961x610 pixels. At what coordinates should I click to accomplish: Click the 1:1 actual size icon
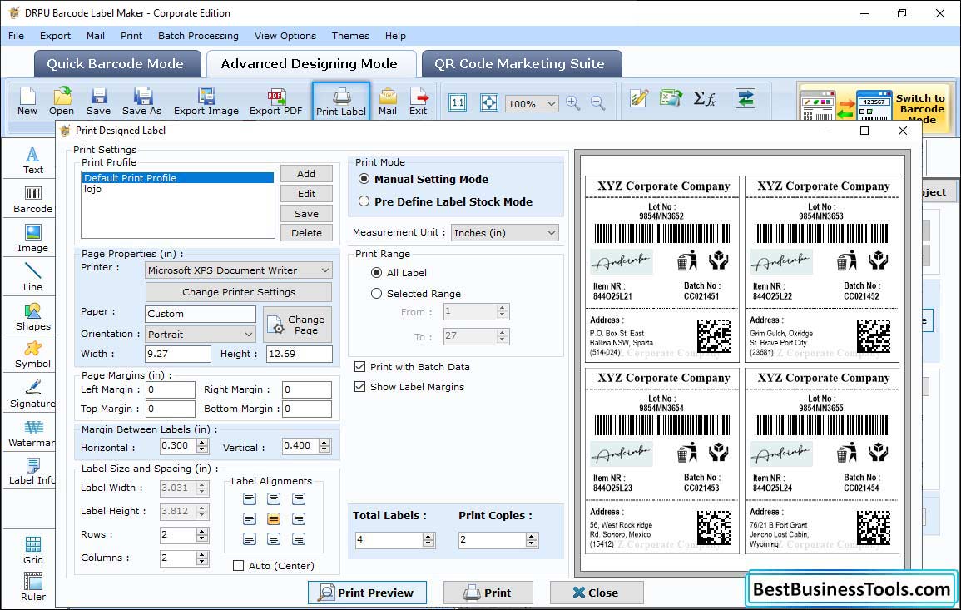coord(458,102)
